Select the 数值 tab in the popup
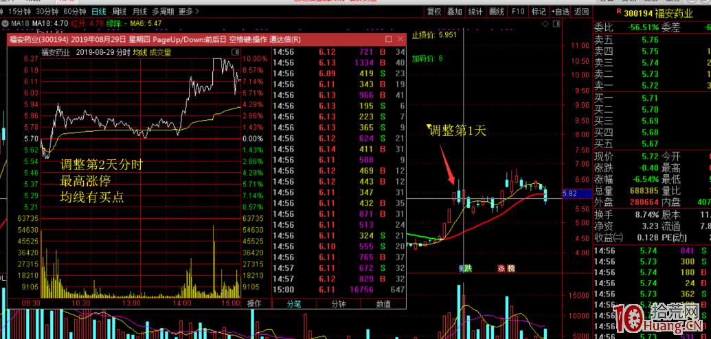This screenshot has width=711, height=339. [383, 304]
